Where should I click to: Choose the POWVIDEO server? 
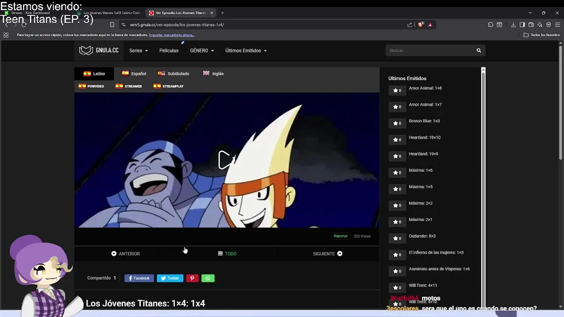91,86
